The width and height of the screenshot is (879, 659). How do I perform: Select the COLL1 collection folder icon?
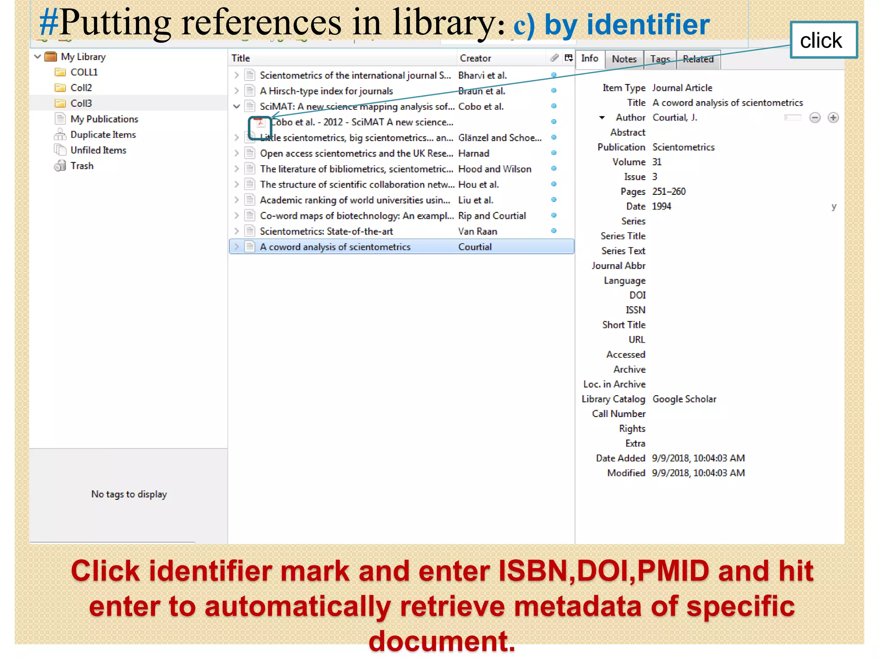pos(60,72)
